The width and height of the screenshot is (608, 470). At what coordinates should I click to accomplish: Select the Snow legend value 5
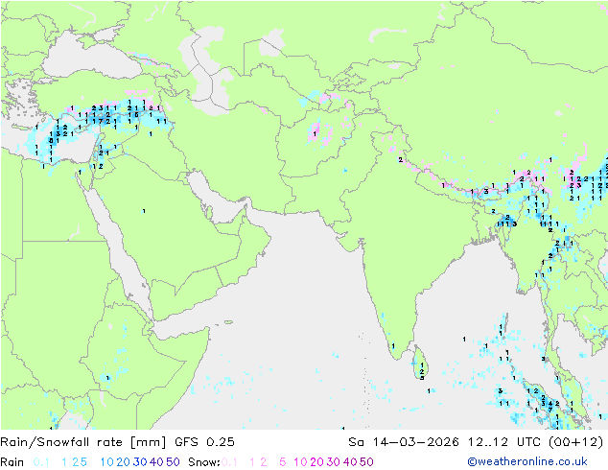coord(283,462)
